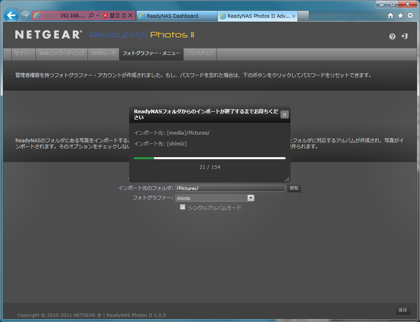Open the favorites star icon

[x=400, y=16]
